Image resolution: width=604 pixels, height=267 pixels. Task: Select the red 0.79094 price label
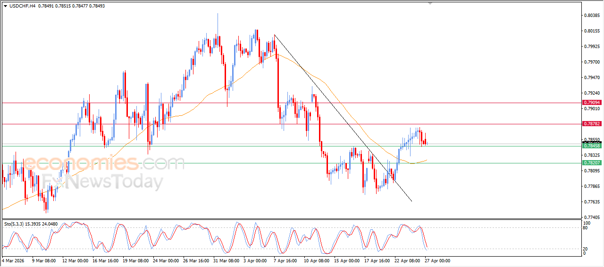(592, 103)
